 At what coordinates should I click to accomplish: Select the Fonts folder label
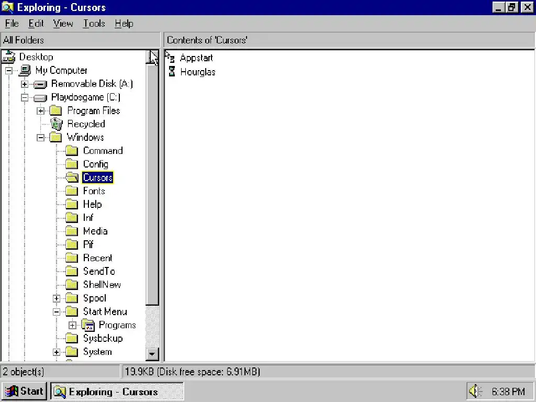[x=94, y=191]
